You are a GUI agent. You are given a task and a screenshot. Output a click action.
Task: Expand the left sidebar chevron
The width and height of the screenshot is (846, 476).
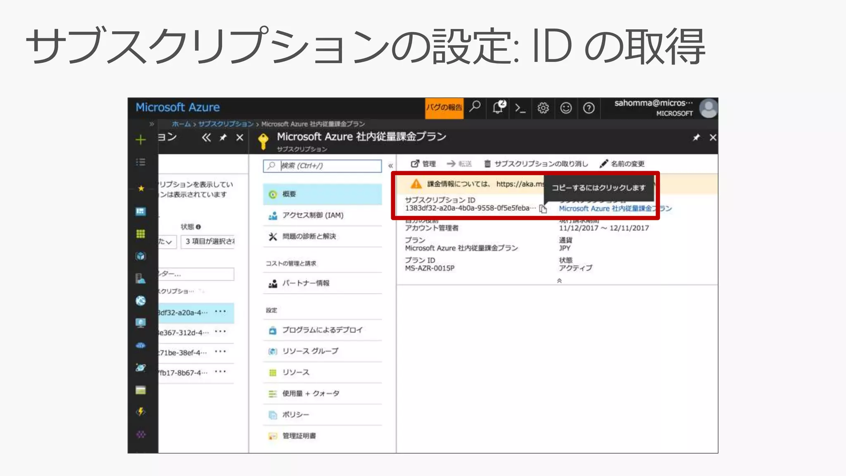coord(152,124)
